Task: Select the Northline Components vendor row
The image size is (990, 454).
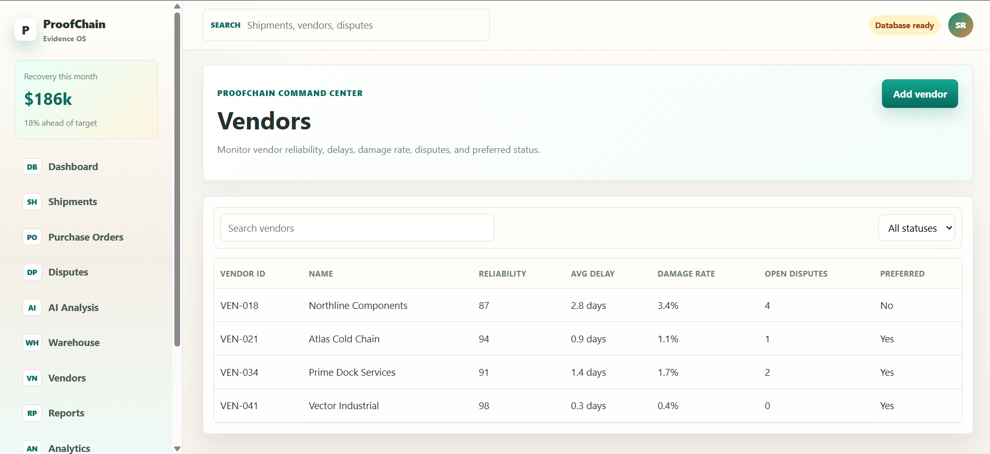Action: pos(587,305)
